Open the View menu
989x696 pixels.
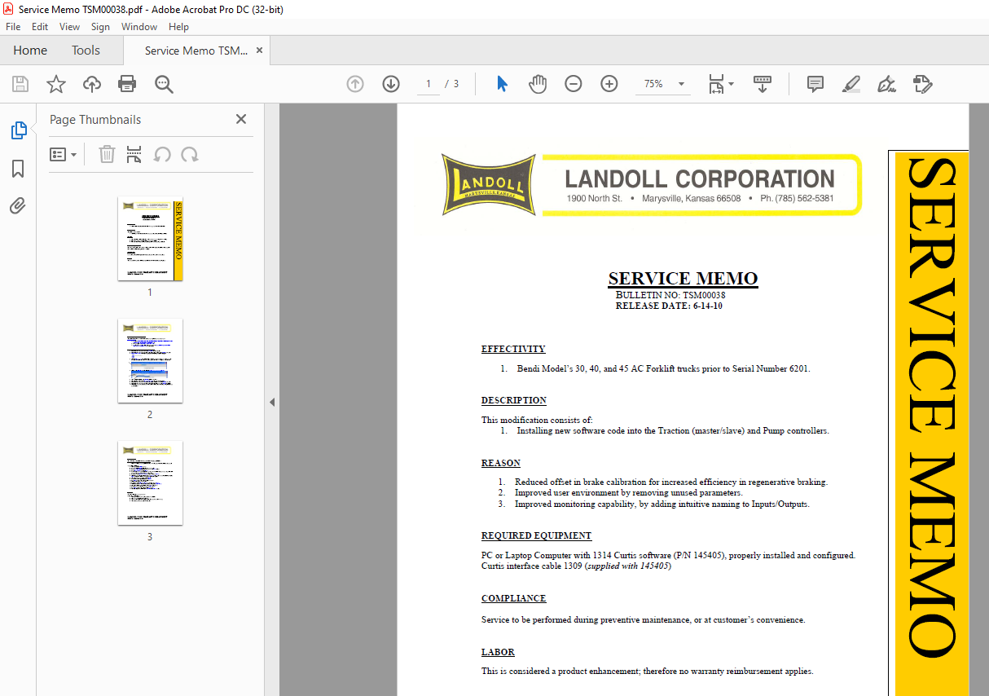coord(70,27)
